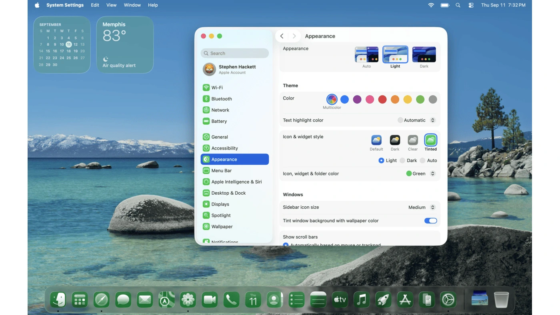The width and height of the screenshot is (560, 315).
Task: Open Photos app in the Dock
Action: [188, 299]
